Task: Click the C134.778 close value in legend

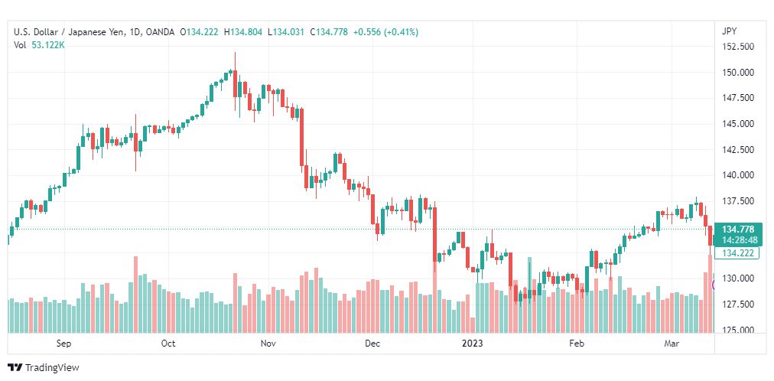Action: pyautogui.click(x=328, y=32)
